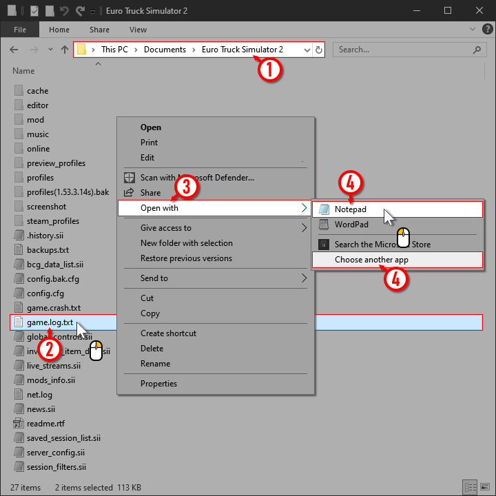Choose Open in context menu
The image size is (496, 496).
(x=216, y=127)
